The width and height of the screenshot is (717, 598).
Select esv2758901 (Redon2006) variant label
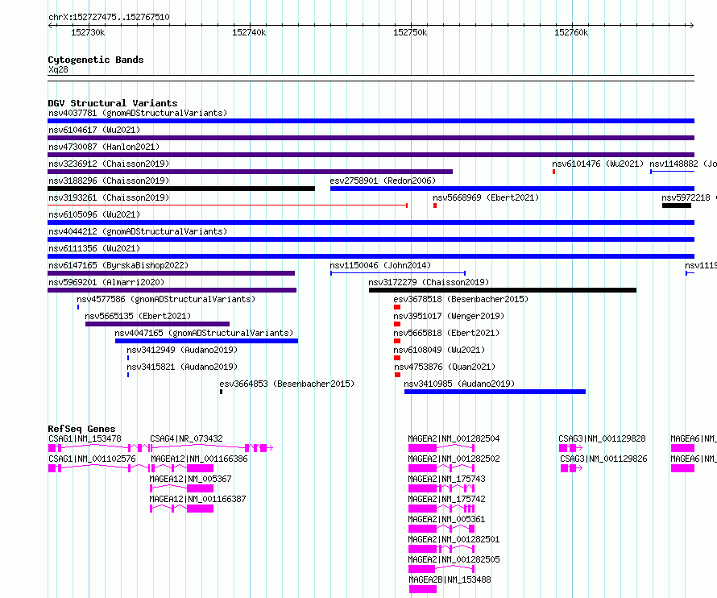[x=383, y=181]
